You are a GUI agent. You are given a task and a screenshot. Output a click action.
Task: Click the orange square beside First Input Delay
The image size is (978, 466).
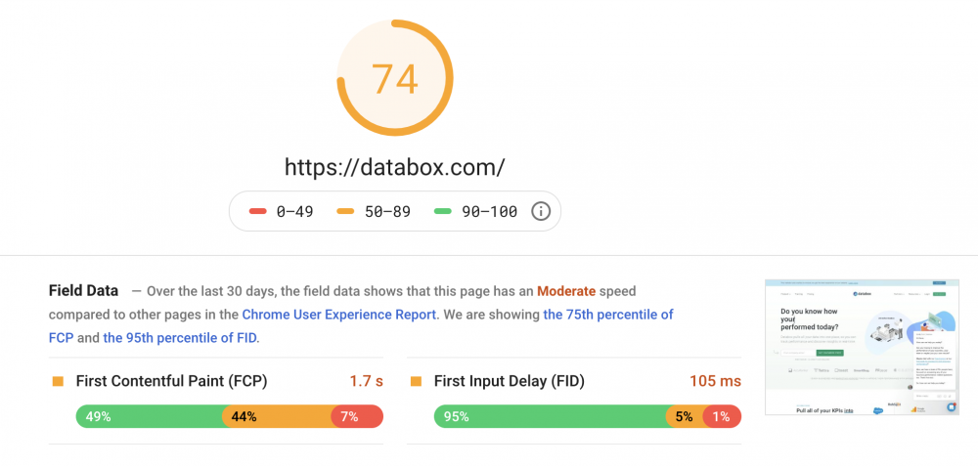click(x=416, y=381)
